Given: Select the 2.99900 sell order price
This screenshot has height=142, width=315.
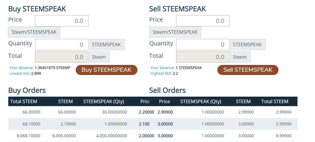Looking at the screenshot, I should (x=165, y=112).
